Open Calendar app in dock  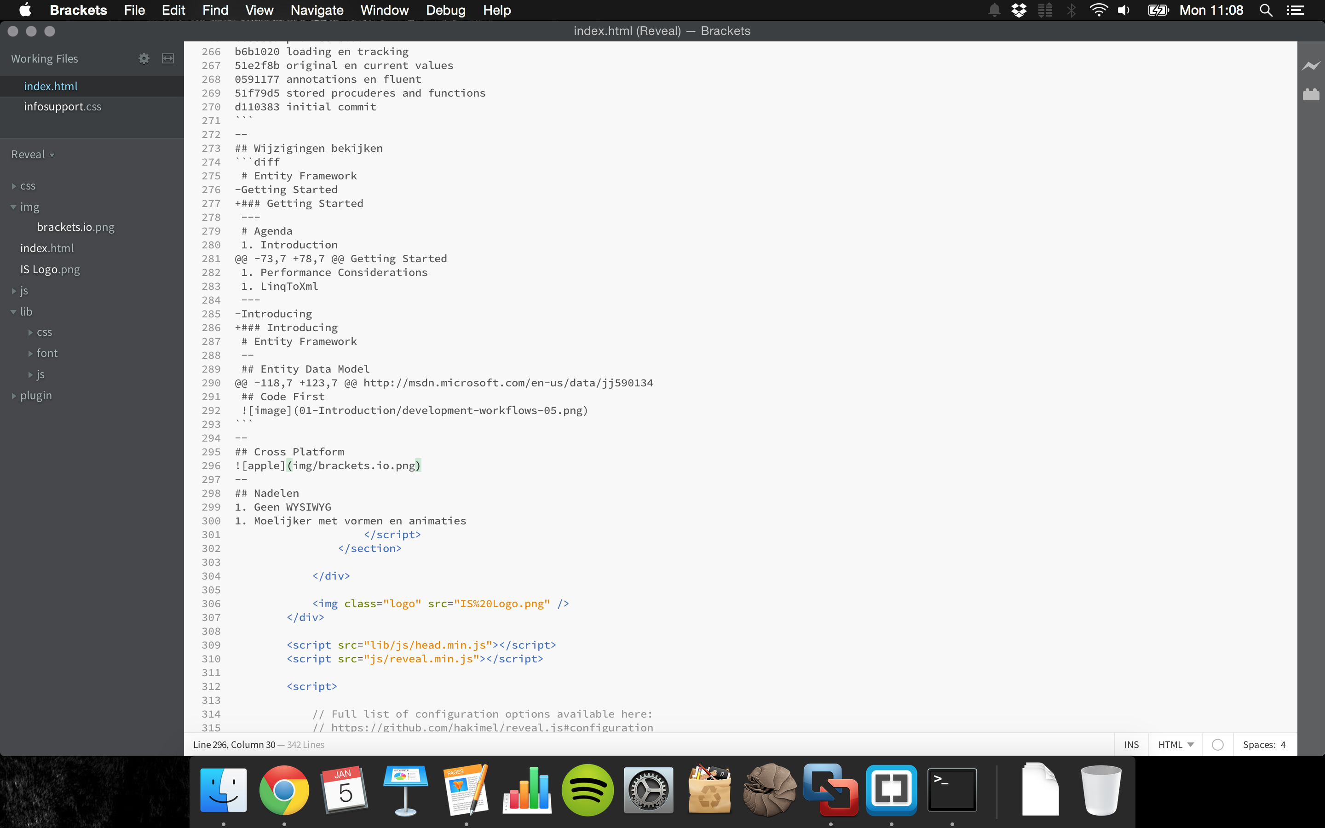[345, 790]
